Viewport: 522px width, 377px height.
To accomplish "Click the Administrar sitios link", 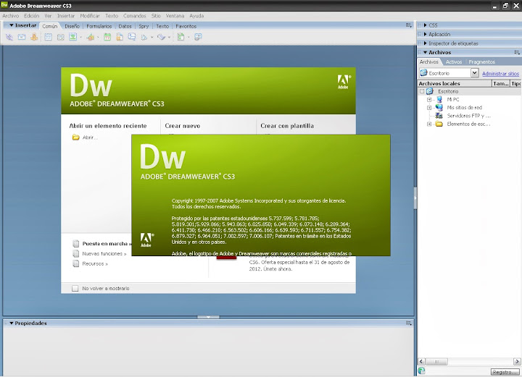I will coord(500,73).
